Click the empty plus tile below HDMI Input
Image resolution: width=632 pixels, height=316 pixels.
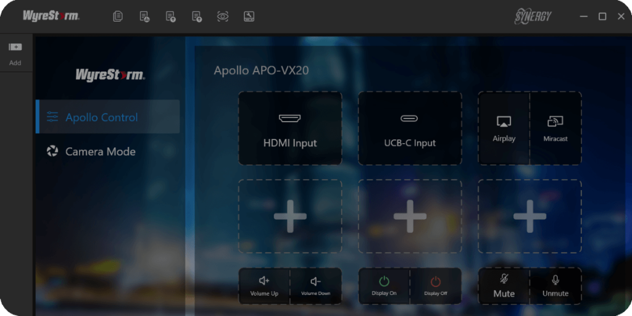click(x=290, y=216)
